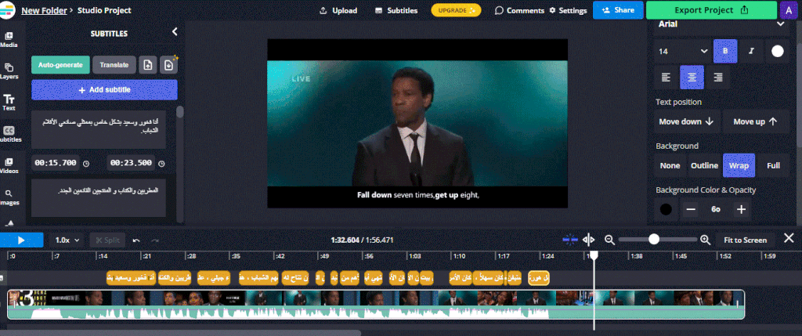802x336 pixels.
Task: Open the Subtitles CC sidebar tab
Action: coord(9,135)
